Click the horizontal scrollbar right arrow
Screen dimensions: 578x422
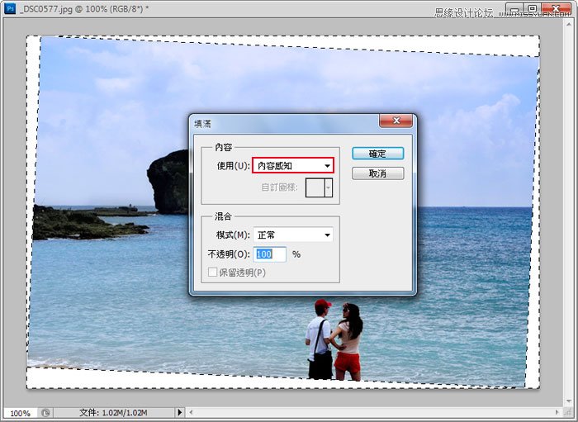coord(557,412)
